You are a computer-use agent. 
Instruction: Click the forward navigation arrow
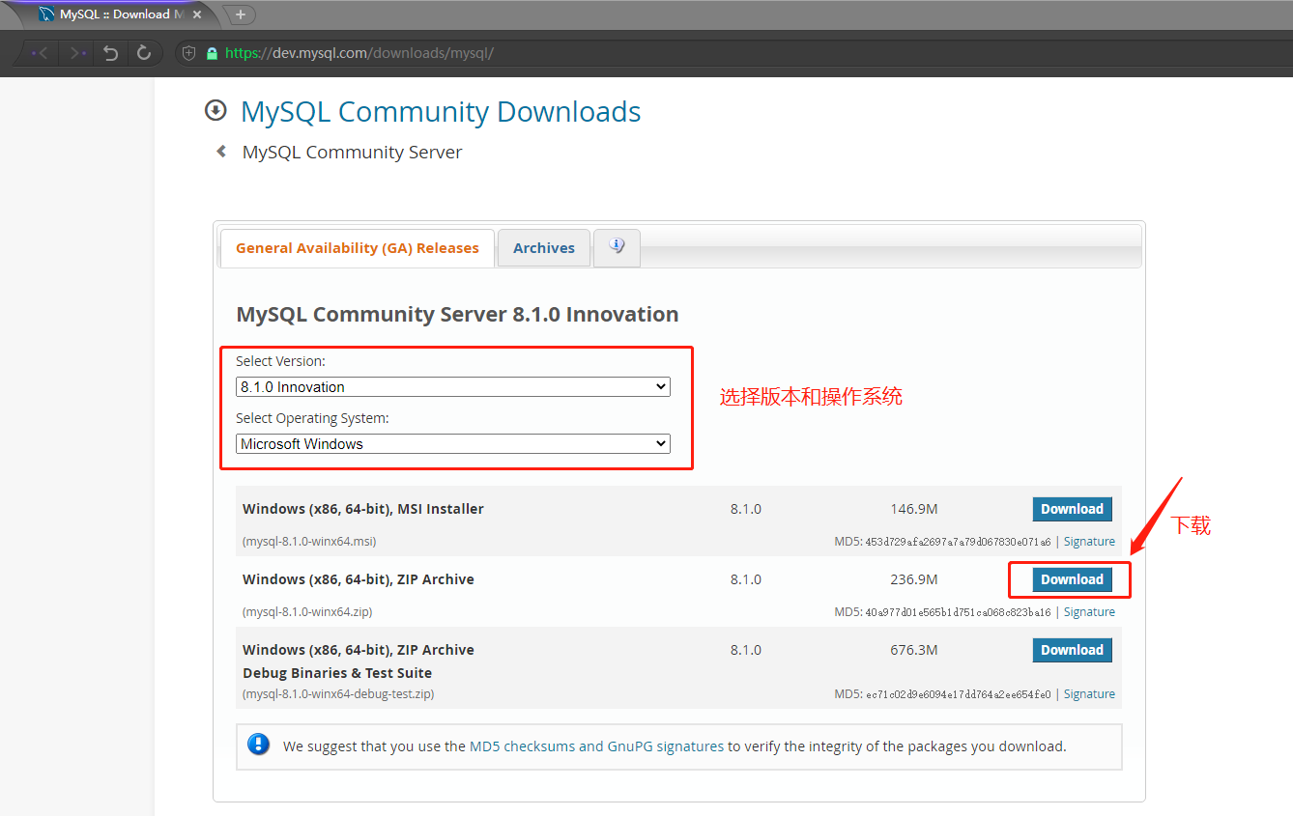[x=75, y=52]
